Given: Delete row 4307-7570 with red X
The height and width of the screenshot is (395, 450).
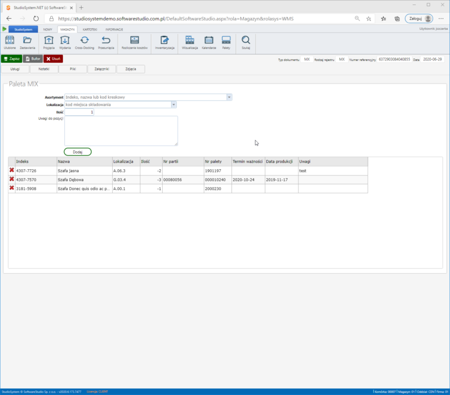Looking at the screenshot, I should tap(12, 179).
